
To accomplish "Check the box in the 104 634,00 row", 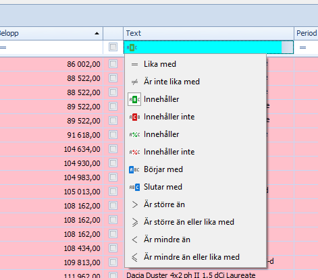I will (113, 149).
